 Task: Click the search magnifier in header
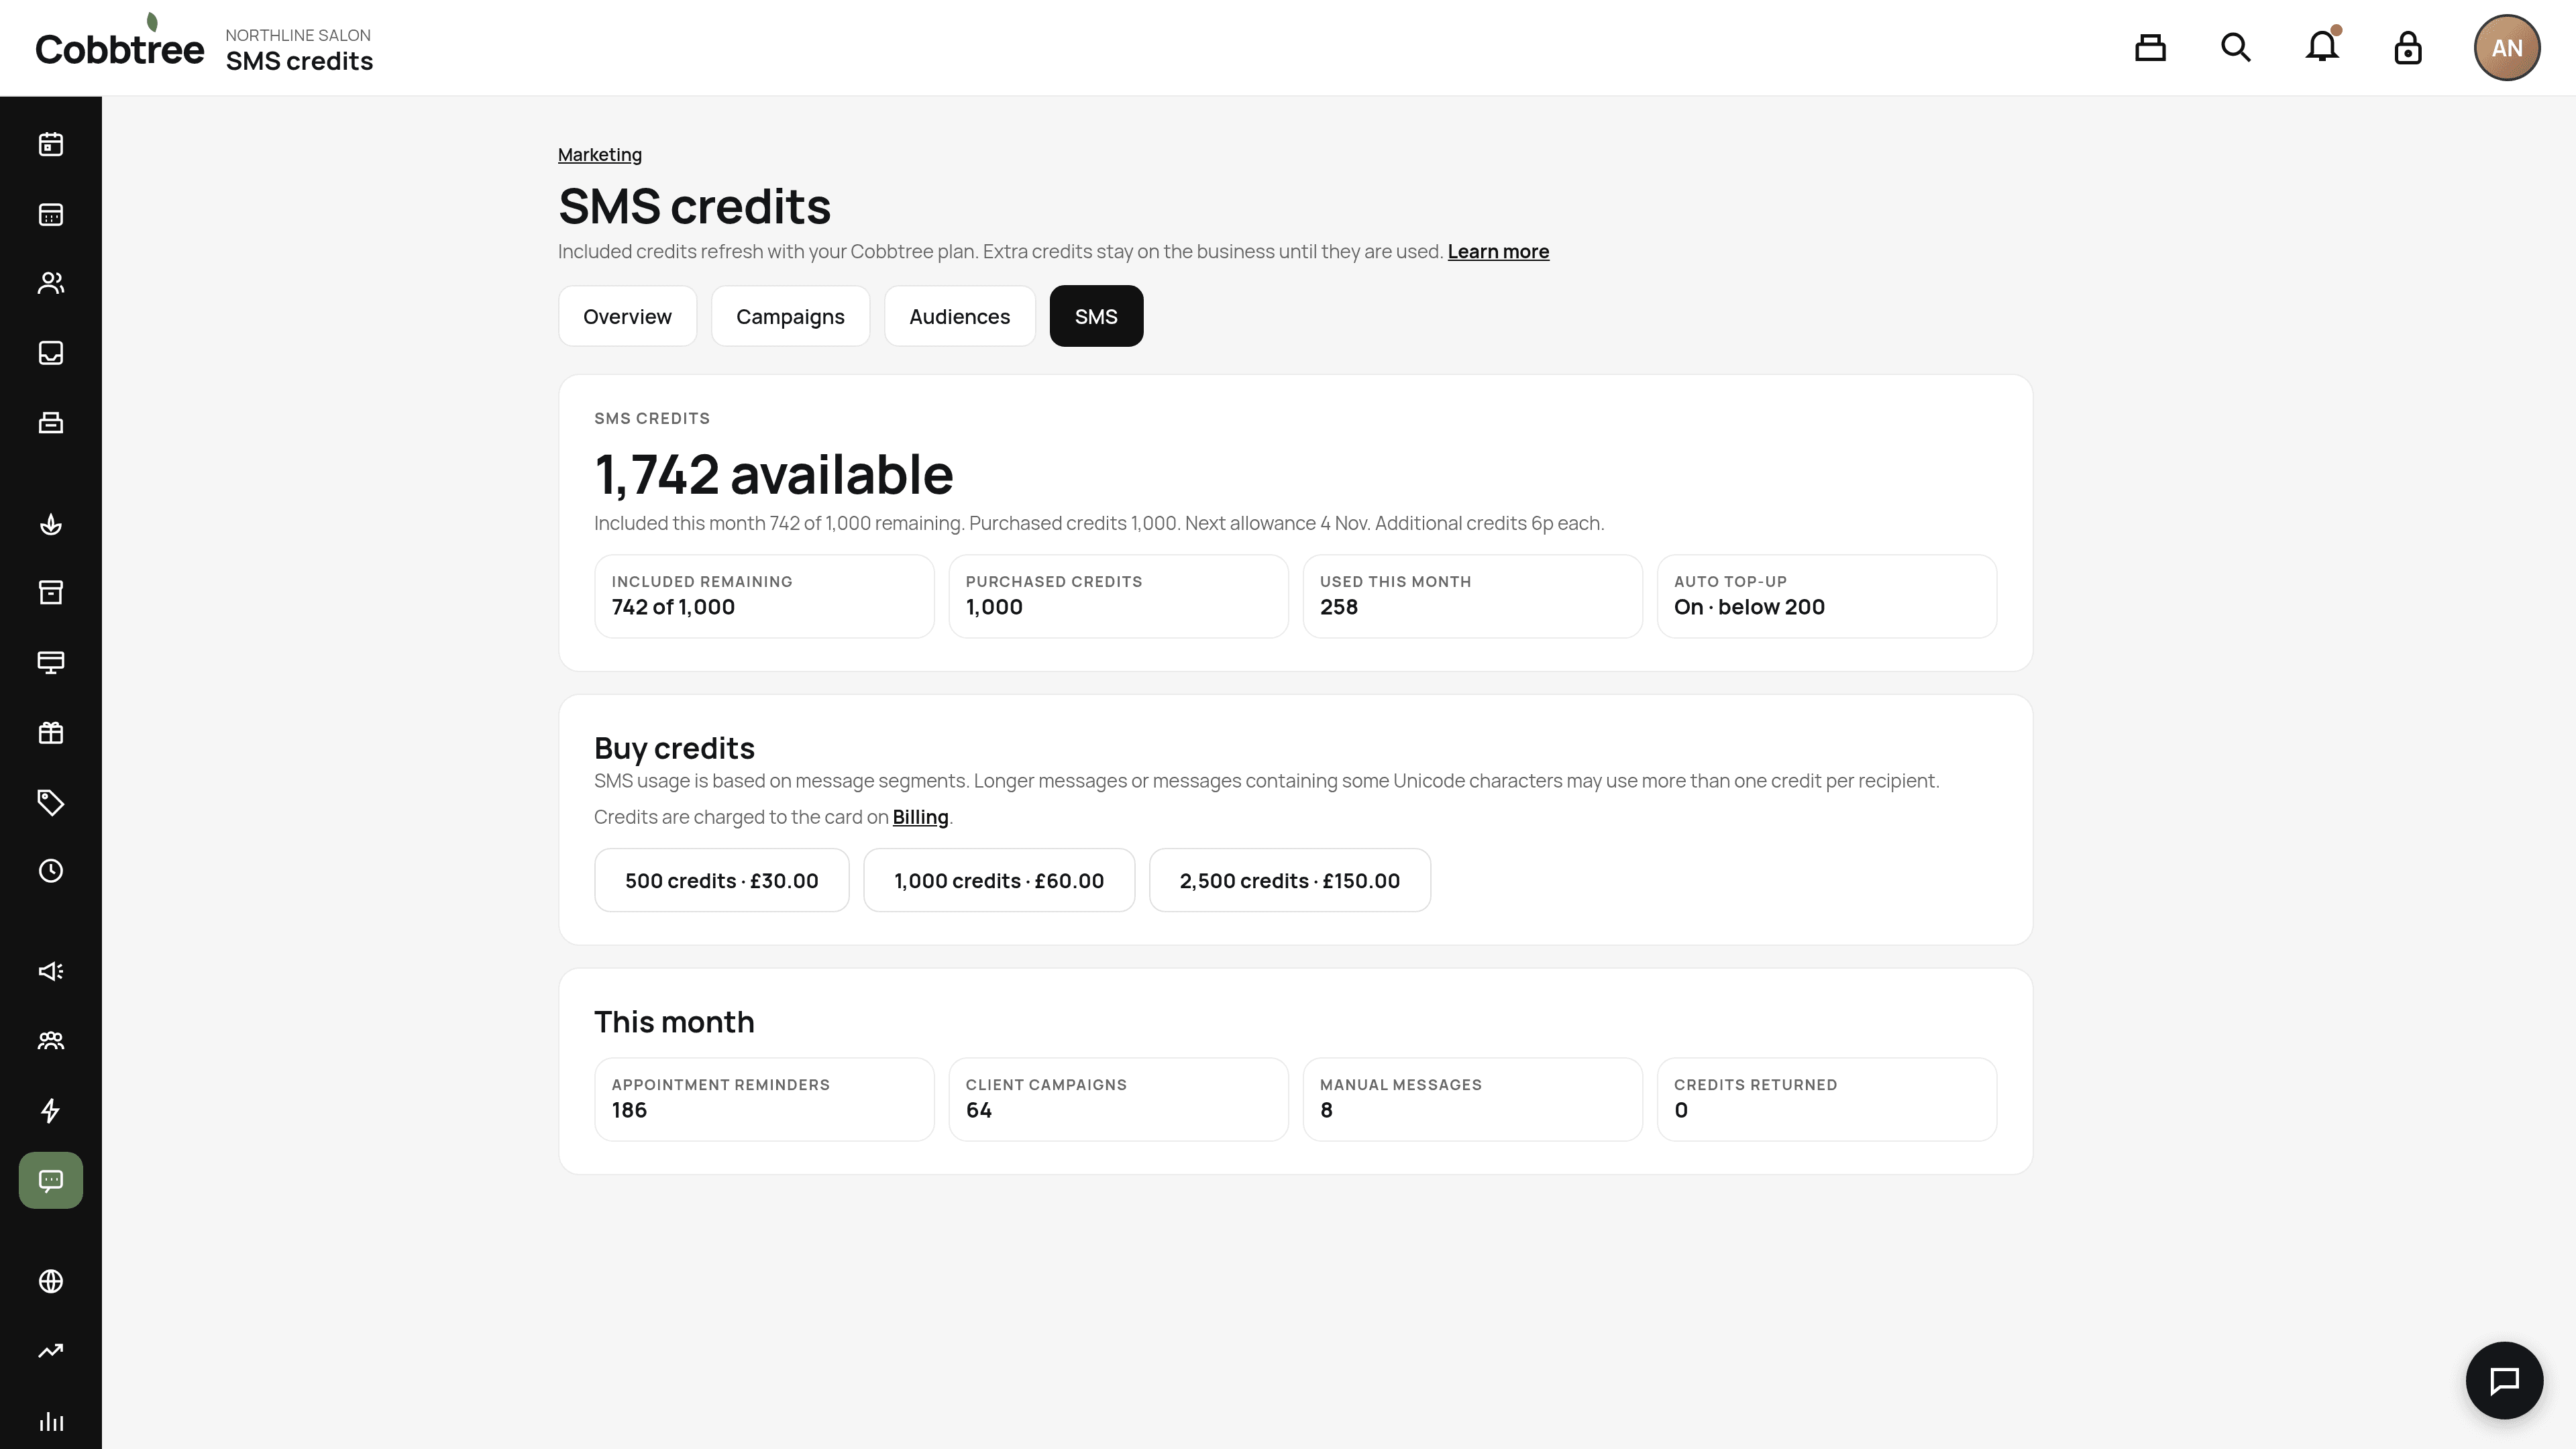[2236, 48]
